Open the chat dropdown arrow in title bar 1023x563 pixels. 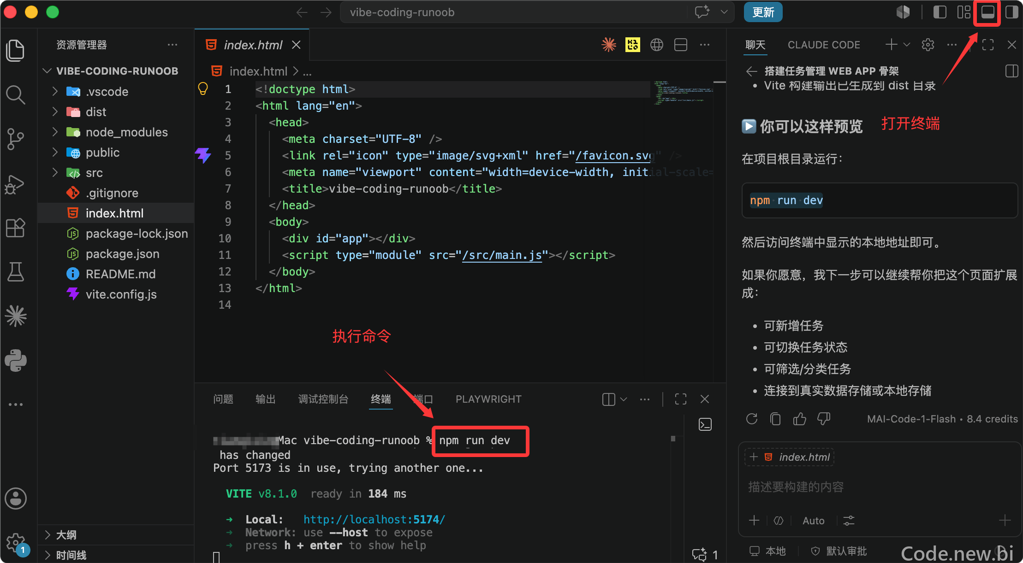724,12
